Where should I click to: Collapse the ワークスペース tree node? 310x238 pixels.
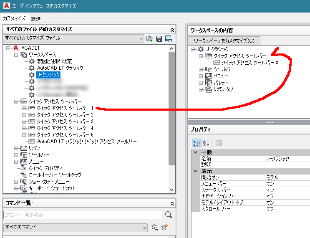tap(16, 55)
